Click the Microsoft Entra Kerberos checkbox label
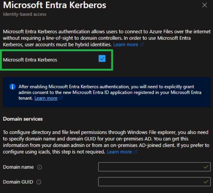This screenshot has height=193, width=213. (30, 60)
